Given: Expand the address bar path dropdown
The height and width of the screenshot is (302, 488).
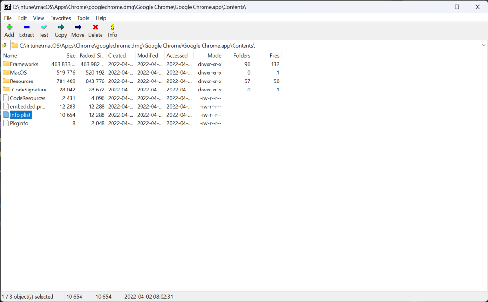Looking at the screenshot, I should (x=483, y=45).
